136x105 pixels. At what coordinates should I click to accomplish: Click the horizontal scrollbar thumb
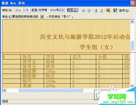point(51,90)
